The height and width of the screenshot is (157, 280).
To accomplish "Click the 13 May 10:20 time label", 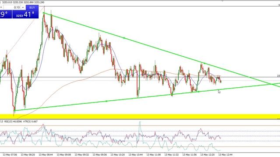I will point(118,155).
